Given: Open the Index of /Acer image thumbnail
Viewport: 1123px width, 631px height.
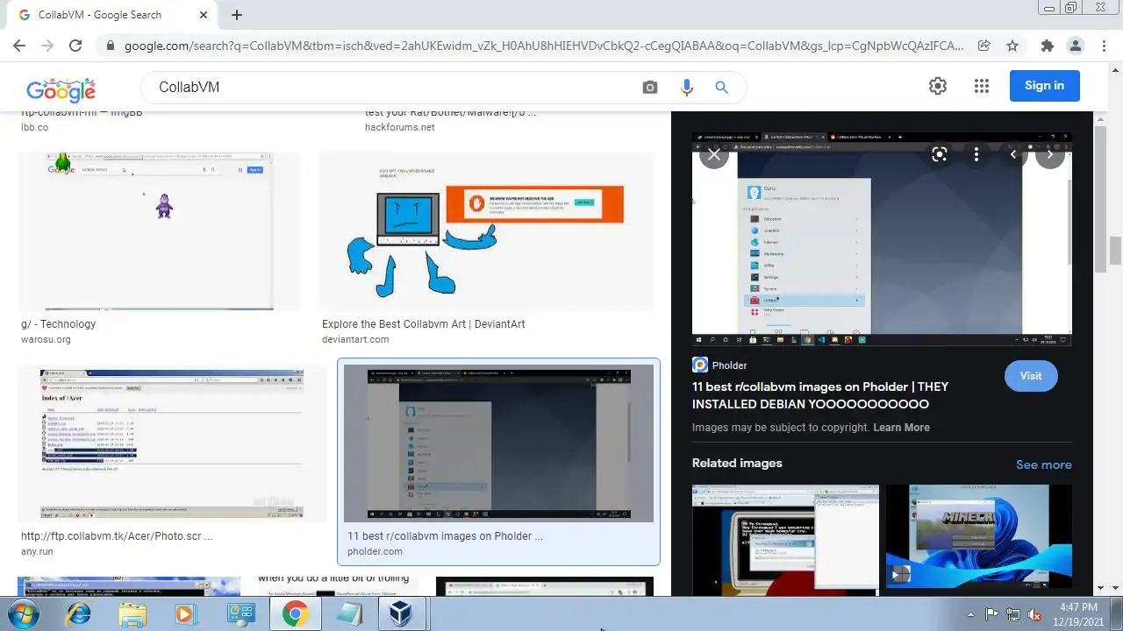Looking at the screenshot, I should pos(172,443).
